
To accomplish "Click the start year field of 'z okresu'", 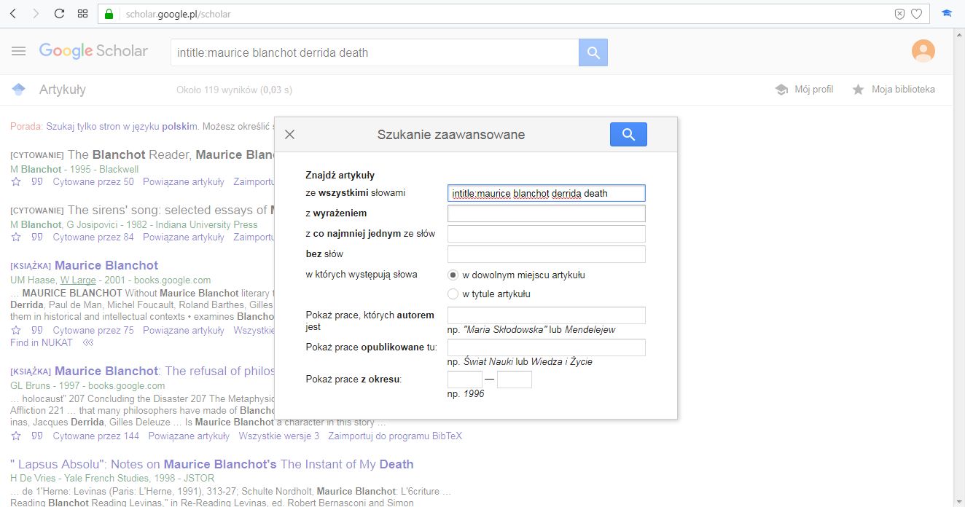I will click(x=465, y=380).
